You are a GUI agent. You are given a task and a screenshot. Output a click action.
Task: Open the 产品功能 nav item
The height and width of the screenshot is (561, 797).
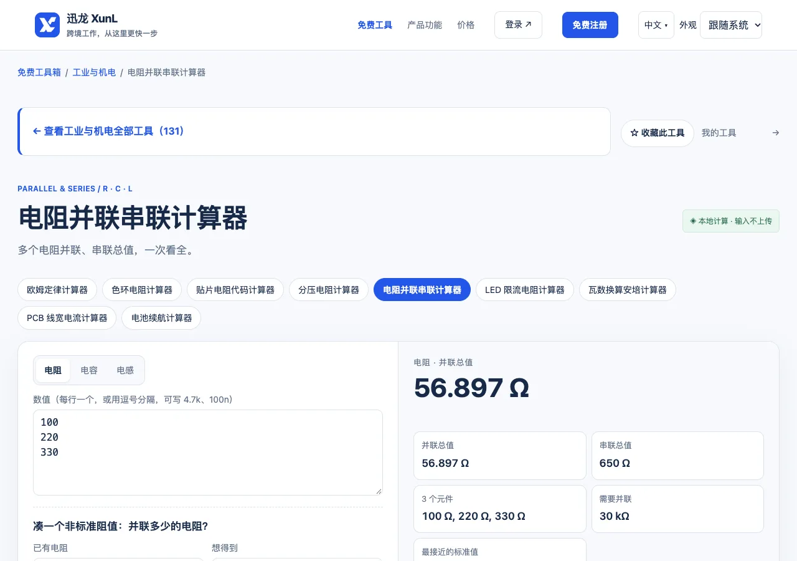point(425,25)
